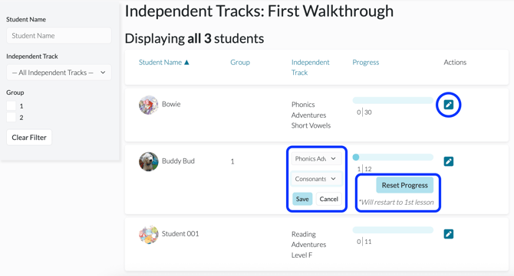Open the Phonics Adv track dropdown
514x276 pixels.
click(x=316, y=159)
